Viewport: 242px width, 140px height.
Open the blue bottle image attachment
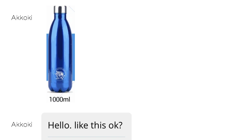pos(61,54)
